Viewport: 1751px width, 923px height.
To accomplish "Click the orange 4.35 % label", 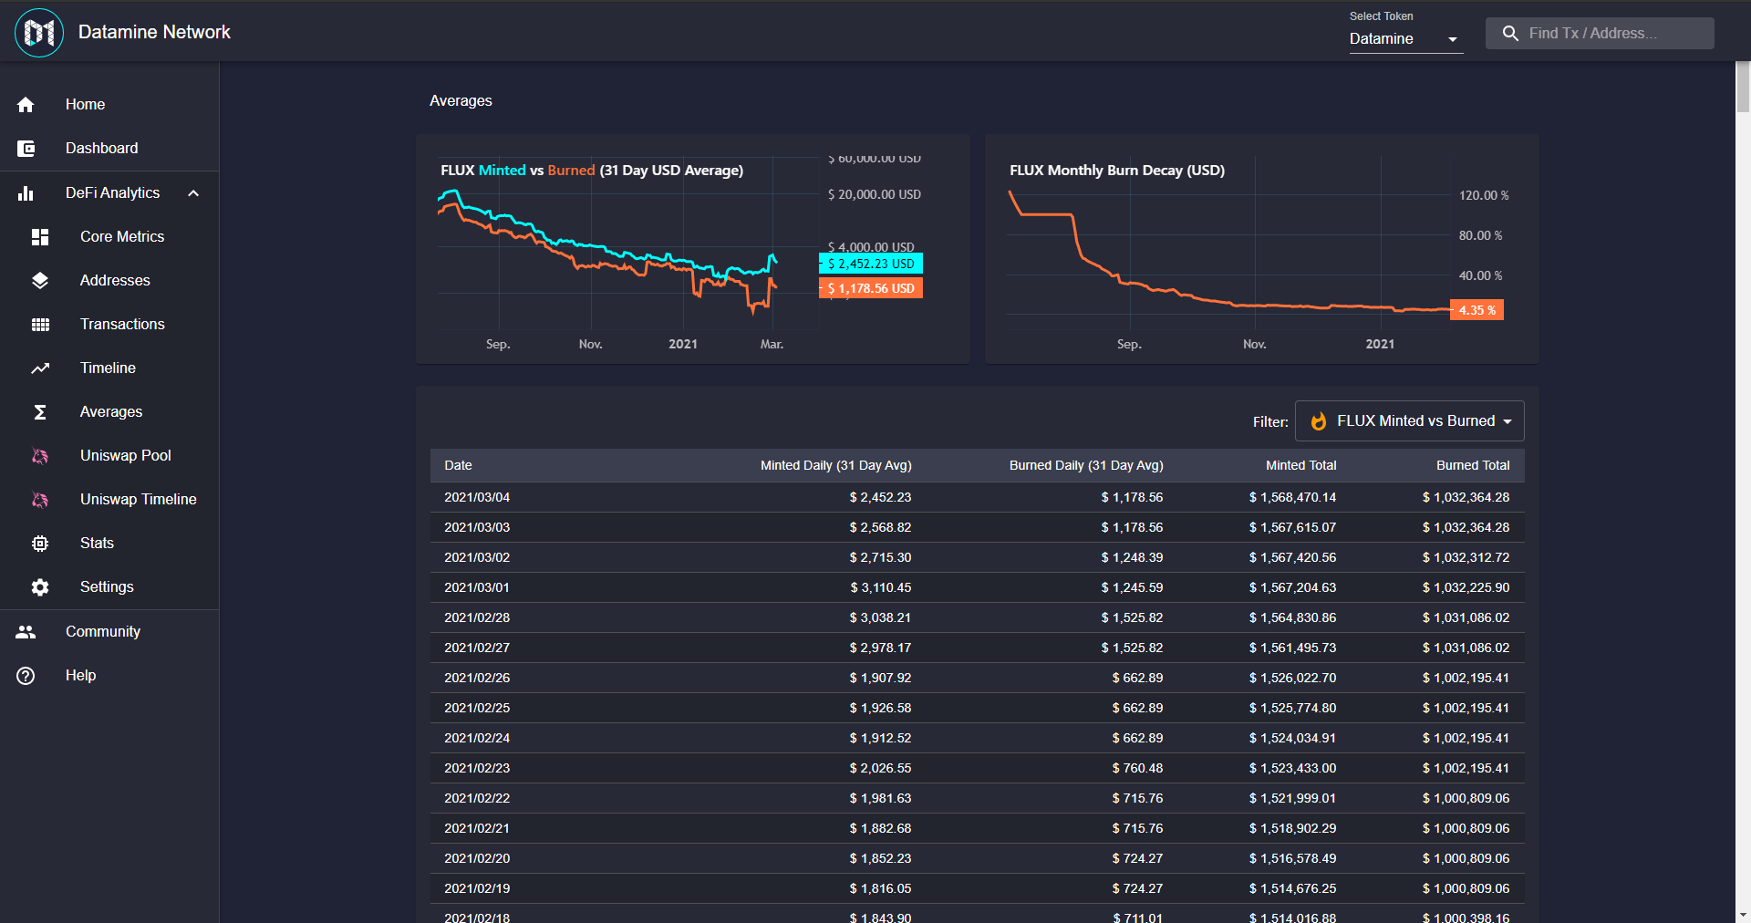I will tap(1476, 310).
